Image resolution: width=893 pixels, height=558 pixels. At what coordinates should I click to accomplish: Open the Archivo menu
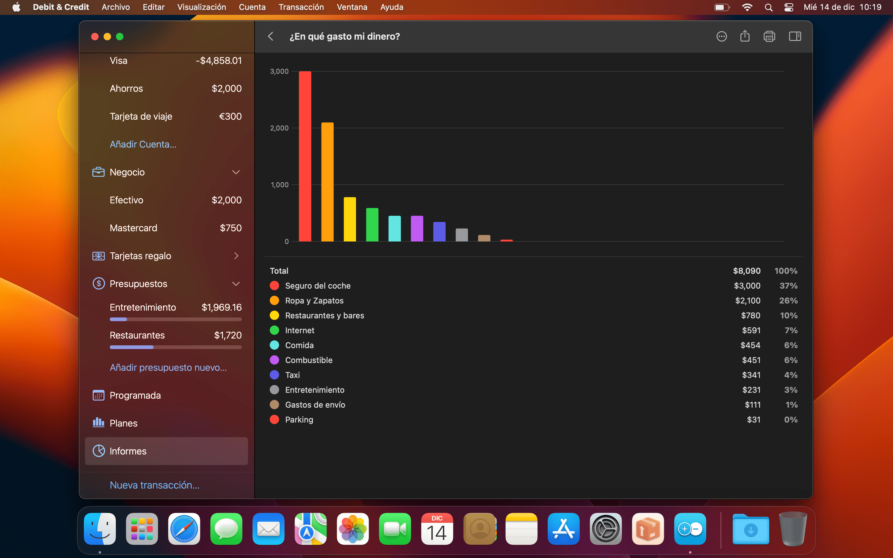(x=115, y=7)
